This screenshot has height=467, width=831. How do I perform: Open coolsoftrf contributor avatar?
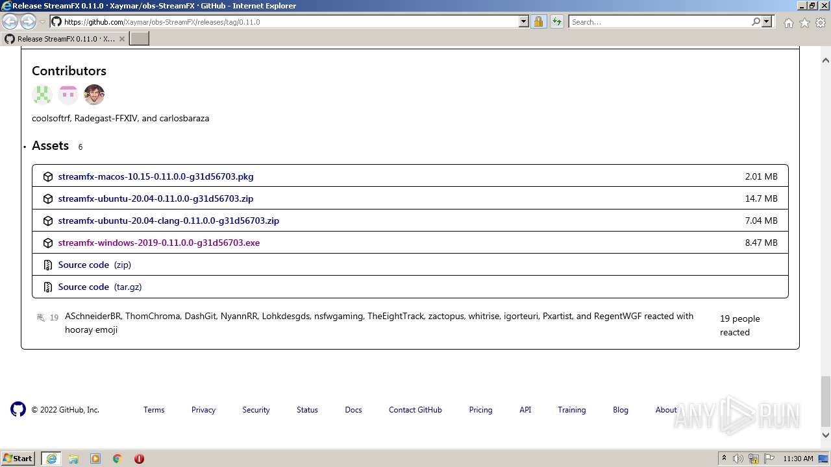click(42, 95)
